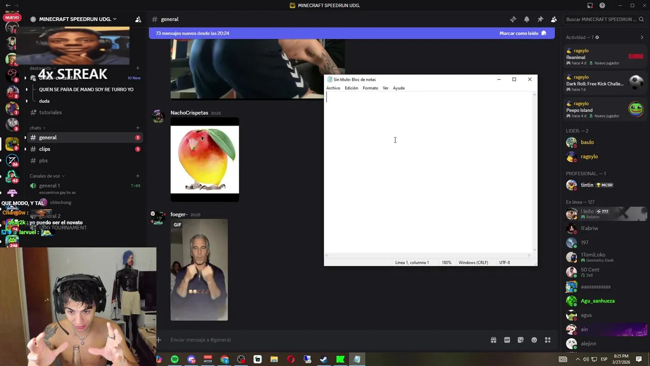Open Discord help question mark icon
650x366 pixels.
tap(602, 6)
